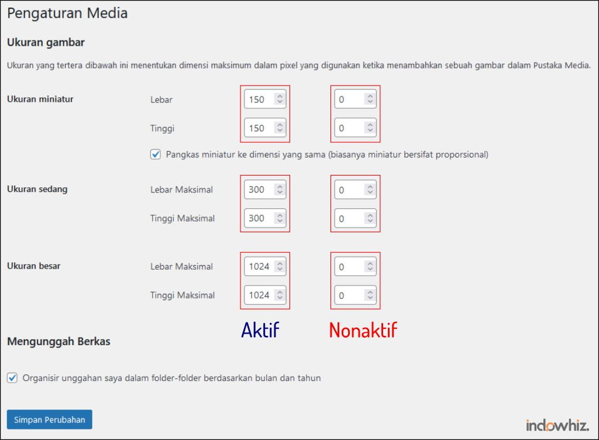Click the Ukuran besar Tinggi Maksimal field showing 1024
This screenshot has width=599, height=440.
[265, 295]
